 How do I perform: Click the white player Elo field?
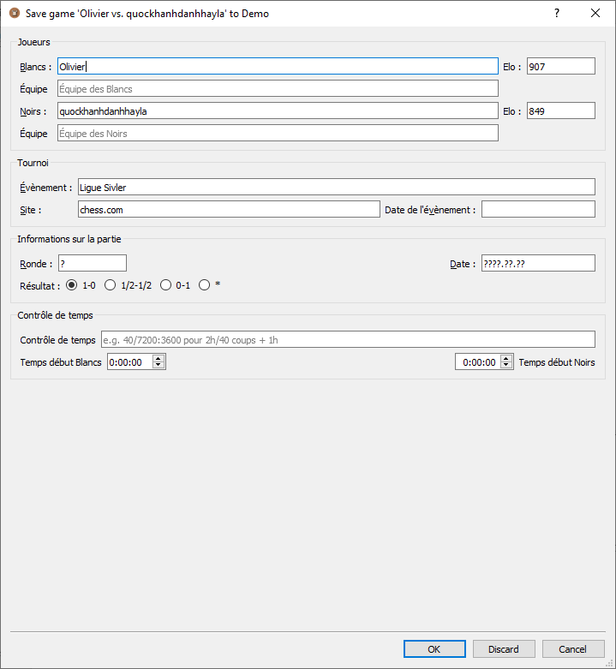(x=560, y=66)
